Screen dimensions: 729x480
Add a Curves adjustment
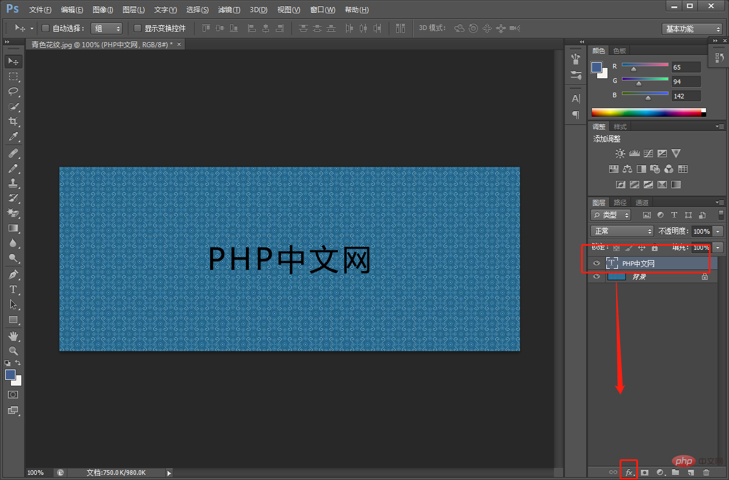[648, 154]
